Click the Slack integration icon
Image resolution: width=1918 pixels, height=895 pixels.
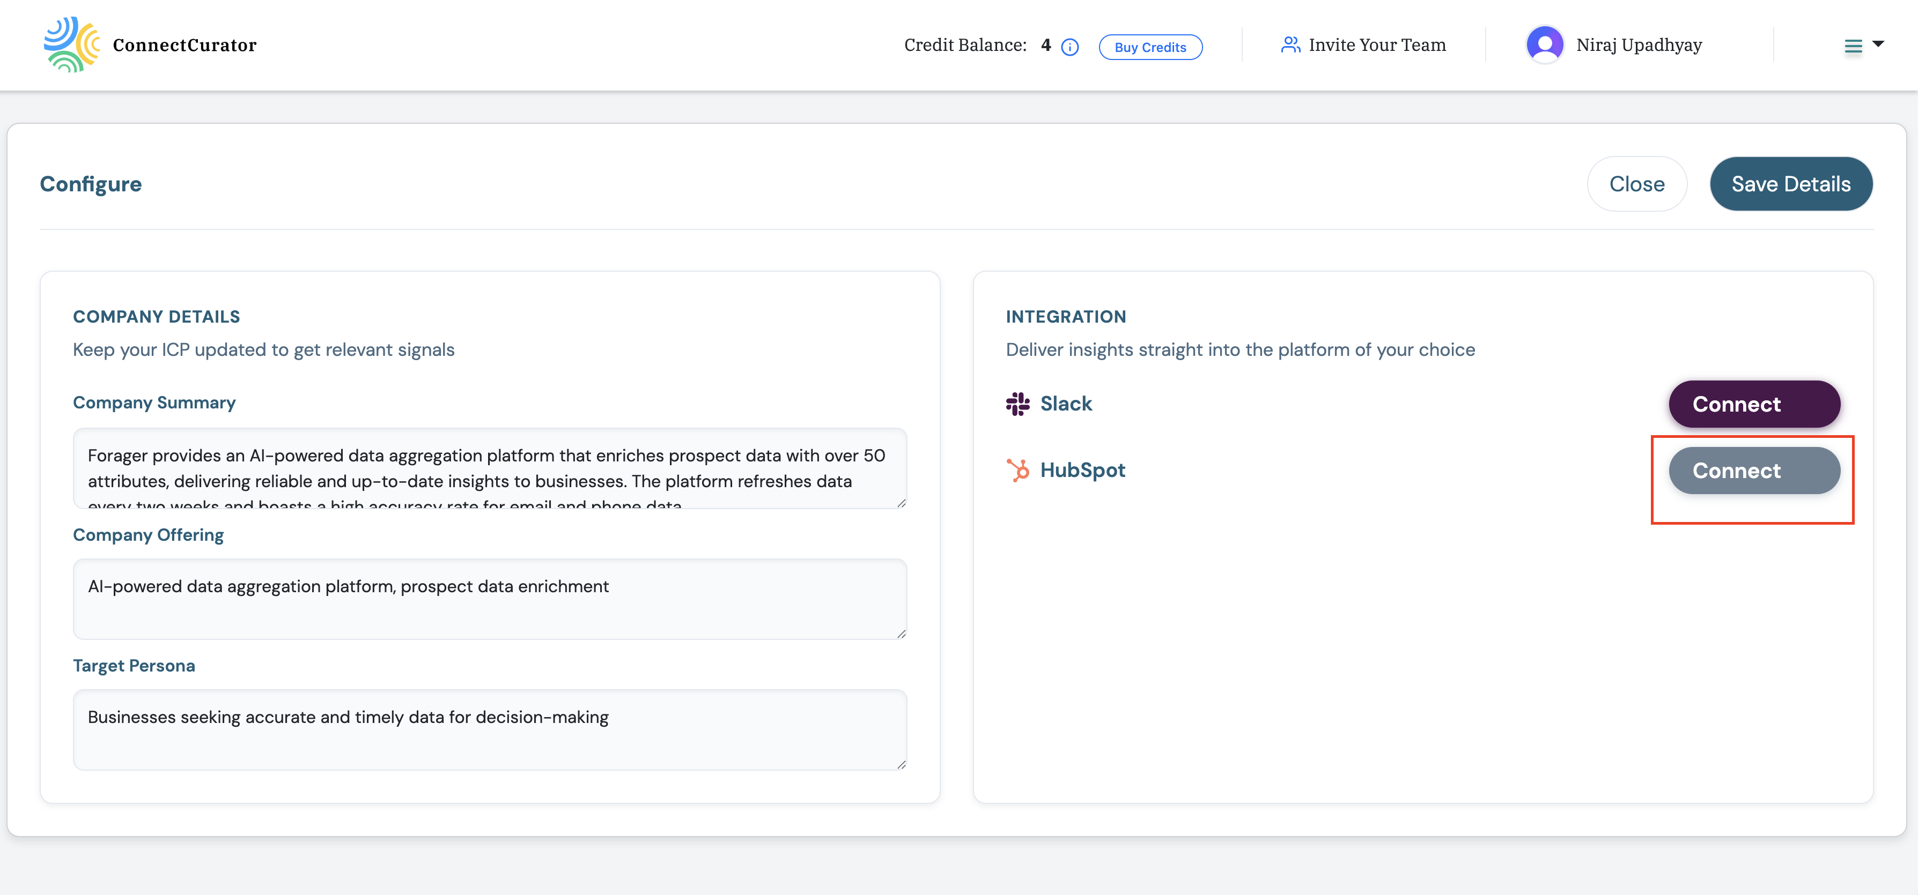[x=1017, y=403]
